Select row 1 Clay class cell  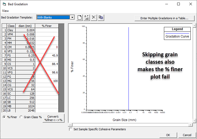pos(11,30)
